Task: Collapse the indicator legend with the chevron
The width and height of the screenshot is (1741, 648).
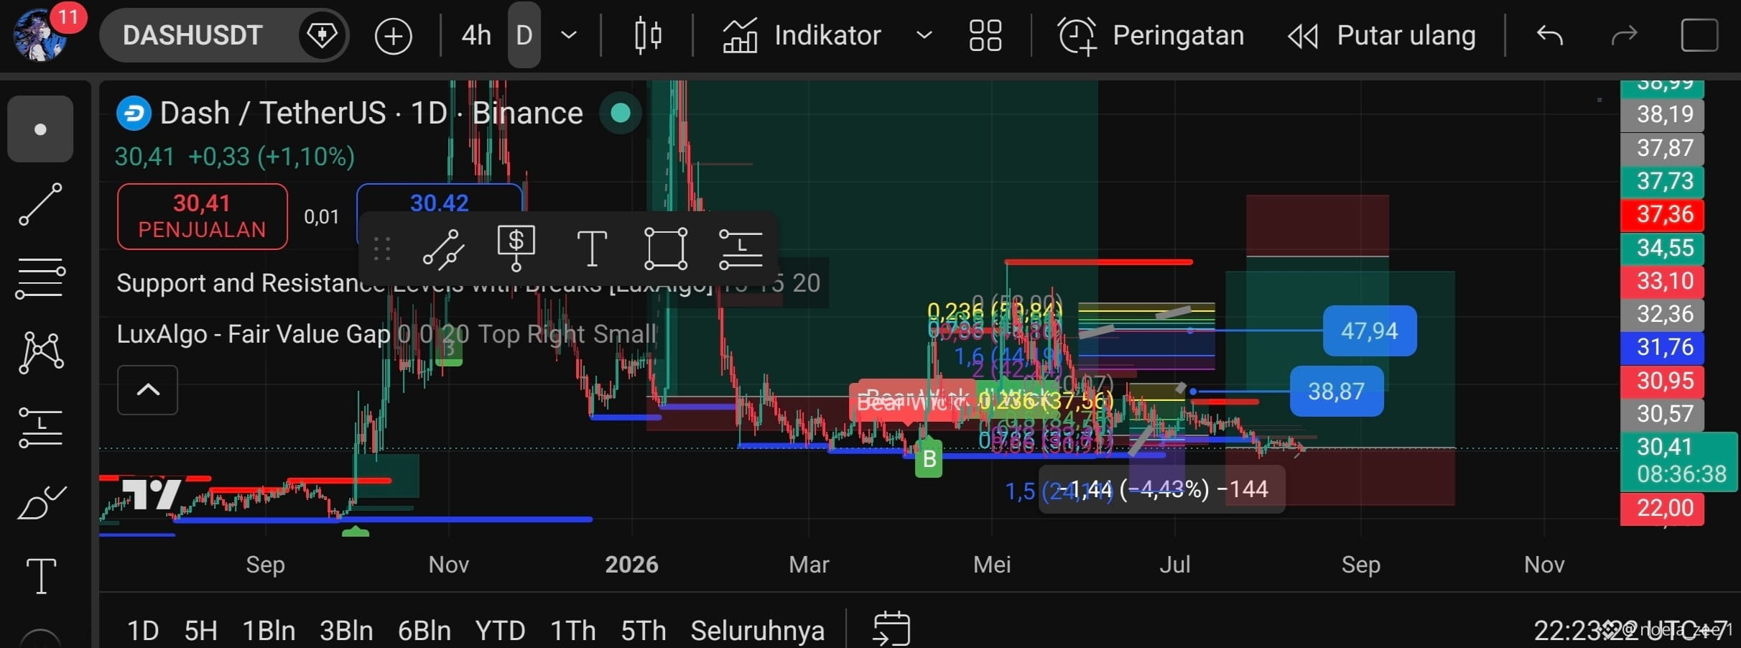Action: point(148,390)
